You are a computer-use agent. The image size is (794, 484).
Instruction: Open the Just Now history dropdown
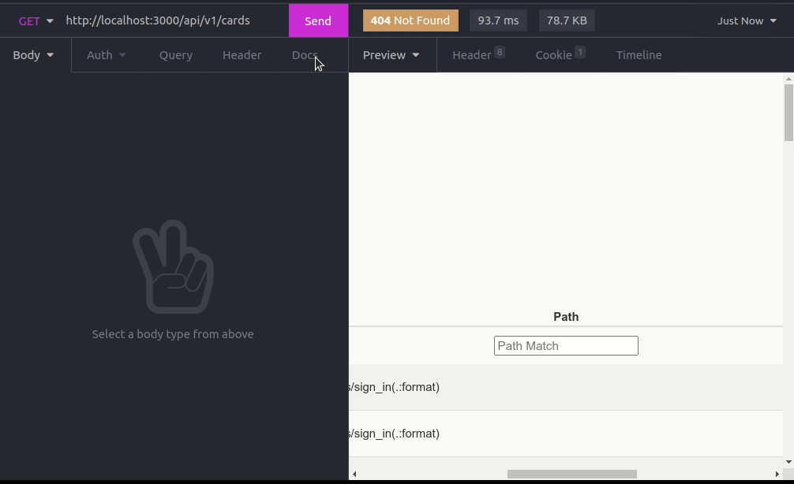[747, 20]
